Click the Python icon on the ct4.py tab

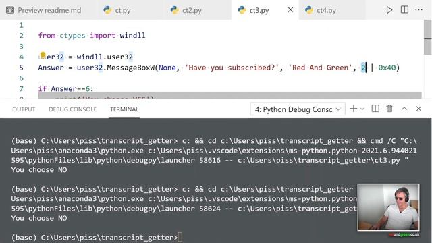[x=309, y=10]
